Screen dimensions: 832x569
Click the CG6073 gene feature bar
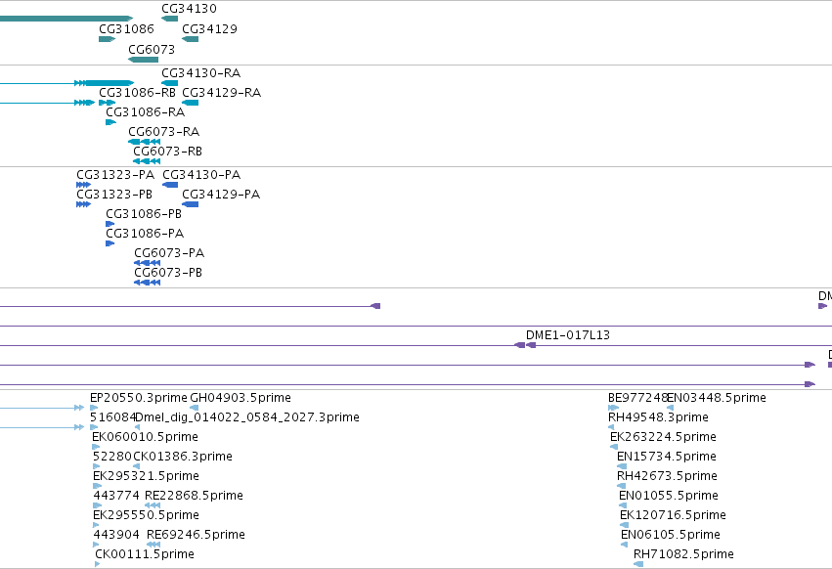pyautogui.click(x=144, y=60)
